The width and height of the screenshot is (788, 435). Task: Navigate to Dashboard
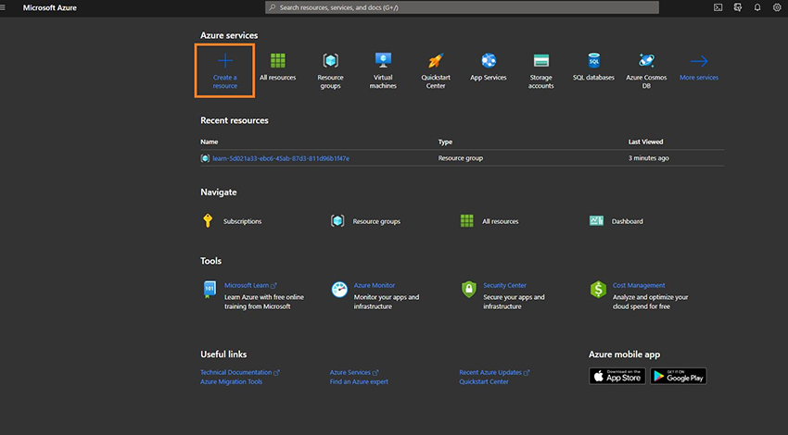(627, 221)
